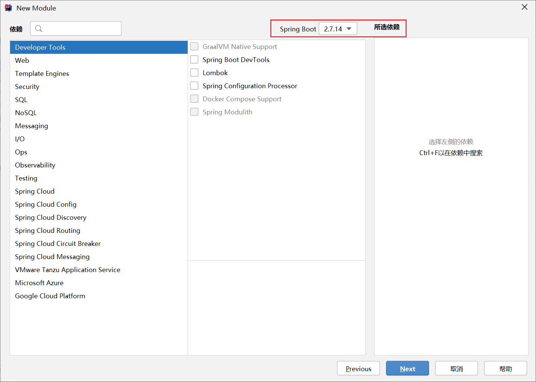
Task: Select the I/O category
Action: pos(99,139)
